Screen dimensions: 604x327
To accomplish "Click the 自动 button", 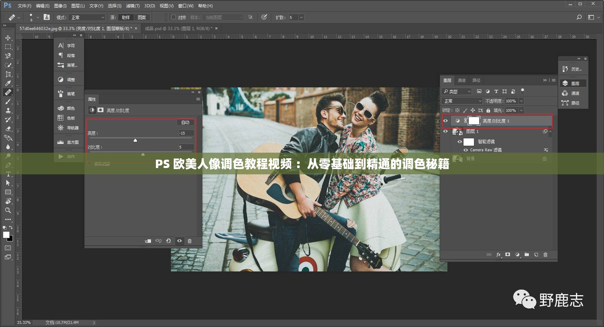I will [185, 122].
